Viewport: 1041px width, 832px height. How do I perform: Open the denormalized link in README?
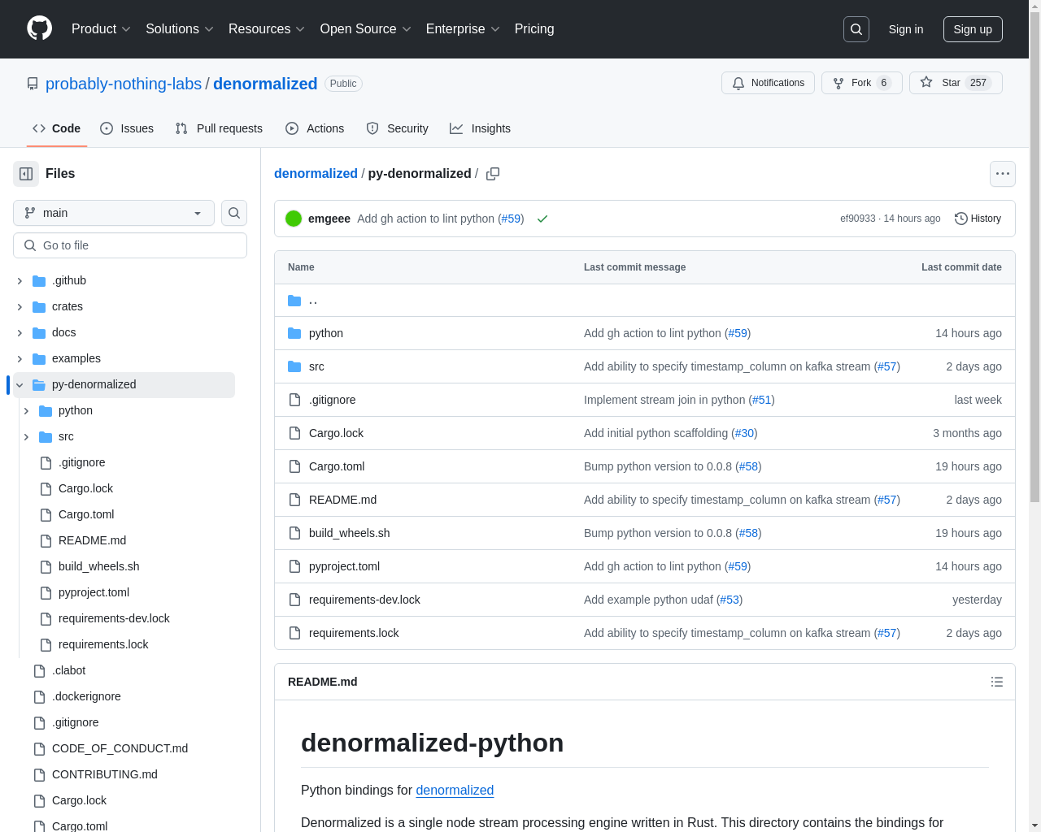[x=455, y=791]
